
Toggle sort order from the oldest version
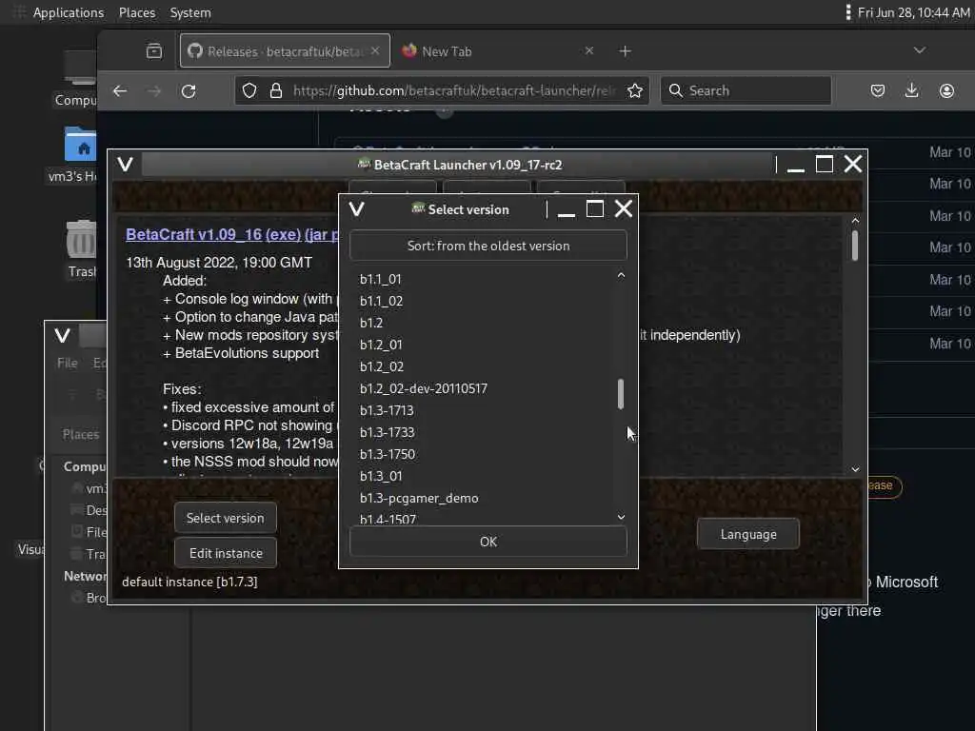[488, 246]
